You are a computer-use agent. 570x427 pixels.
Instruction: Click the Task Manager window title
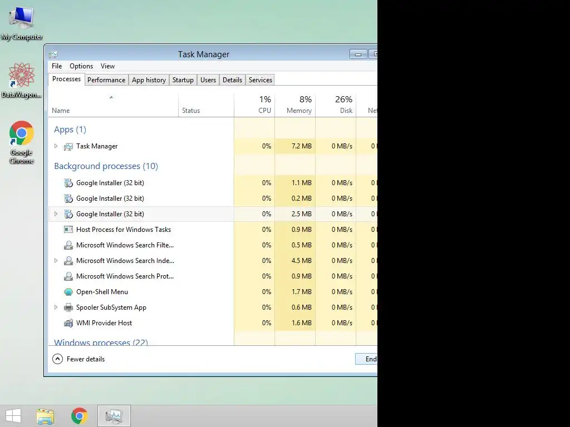point(204,54)
